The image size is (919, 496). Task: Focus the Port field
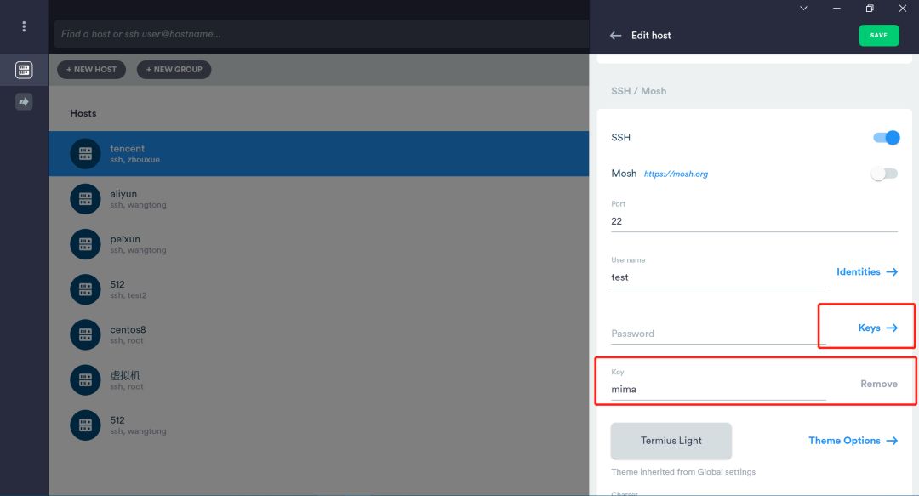point(754,221)
